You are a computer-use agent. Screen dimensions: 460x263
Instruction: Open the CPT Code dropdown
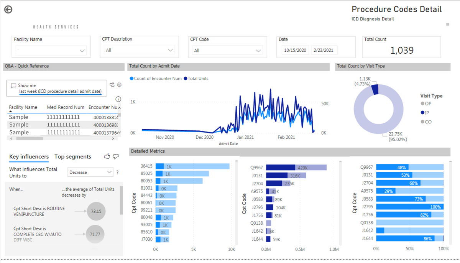click(x=227, y=50)
